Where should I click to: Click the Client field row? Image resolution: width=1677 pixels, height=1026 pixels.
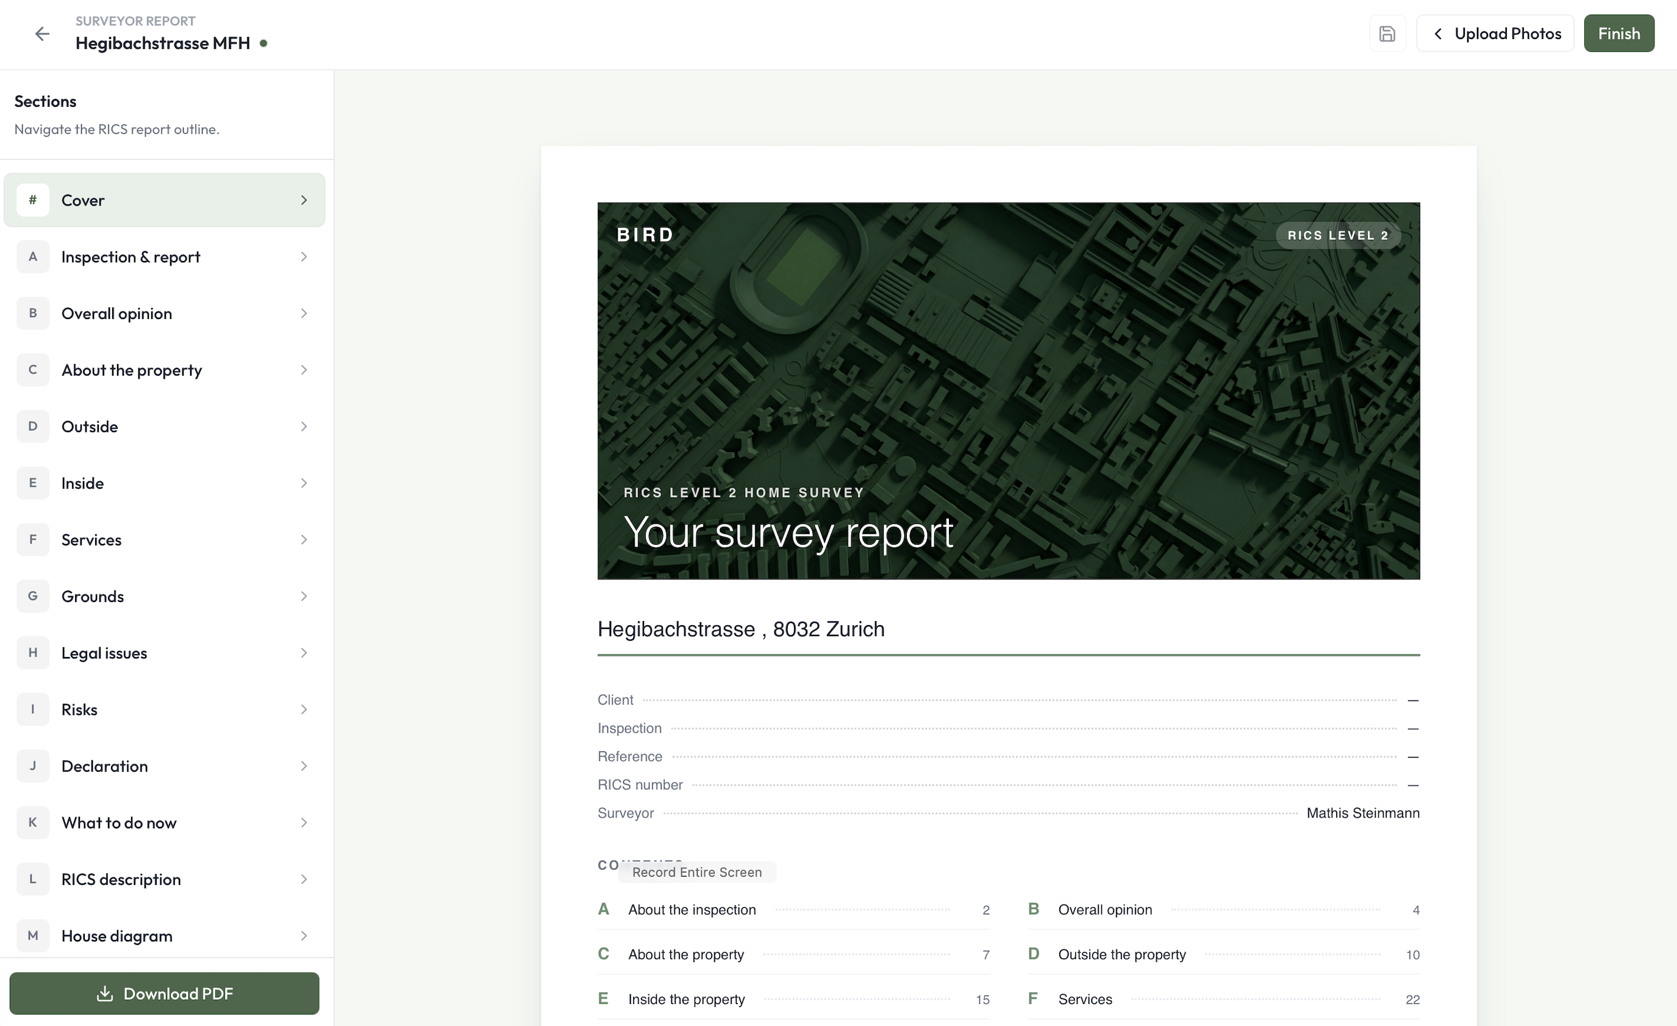coord(1008,699)
